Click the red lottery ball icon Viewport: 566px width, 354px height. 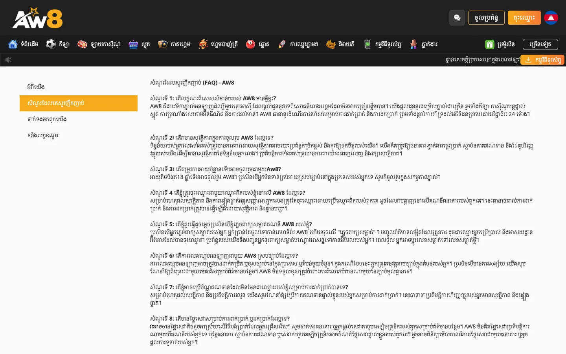point(250,44)
